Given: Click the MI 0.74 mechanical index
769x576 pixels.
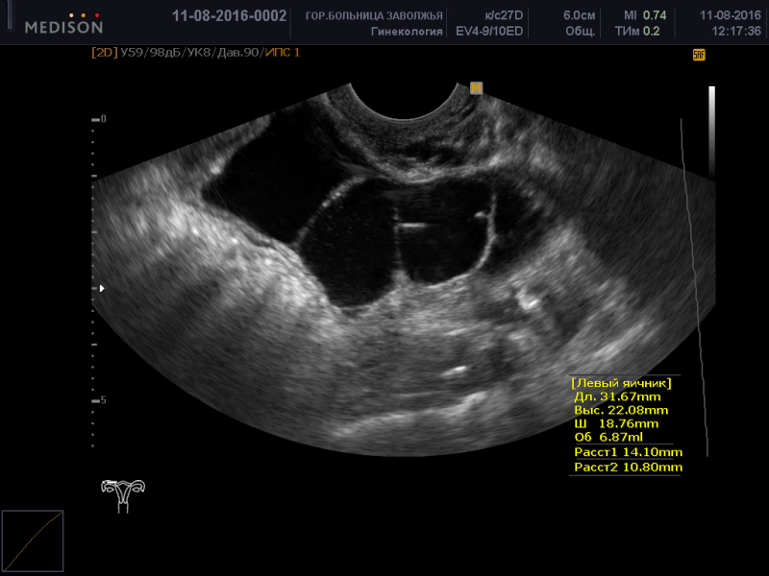Looking at the screenshot, I should click(x=645, y=15).
